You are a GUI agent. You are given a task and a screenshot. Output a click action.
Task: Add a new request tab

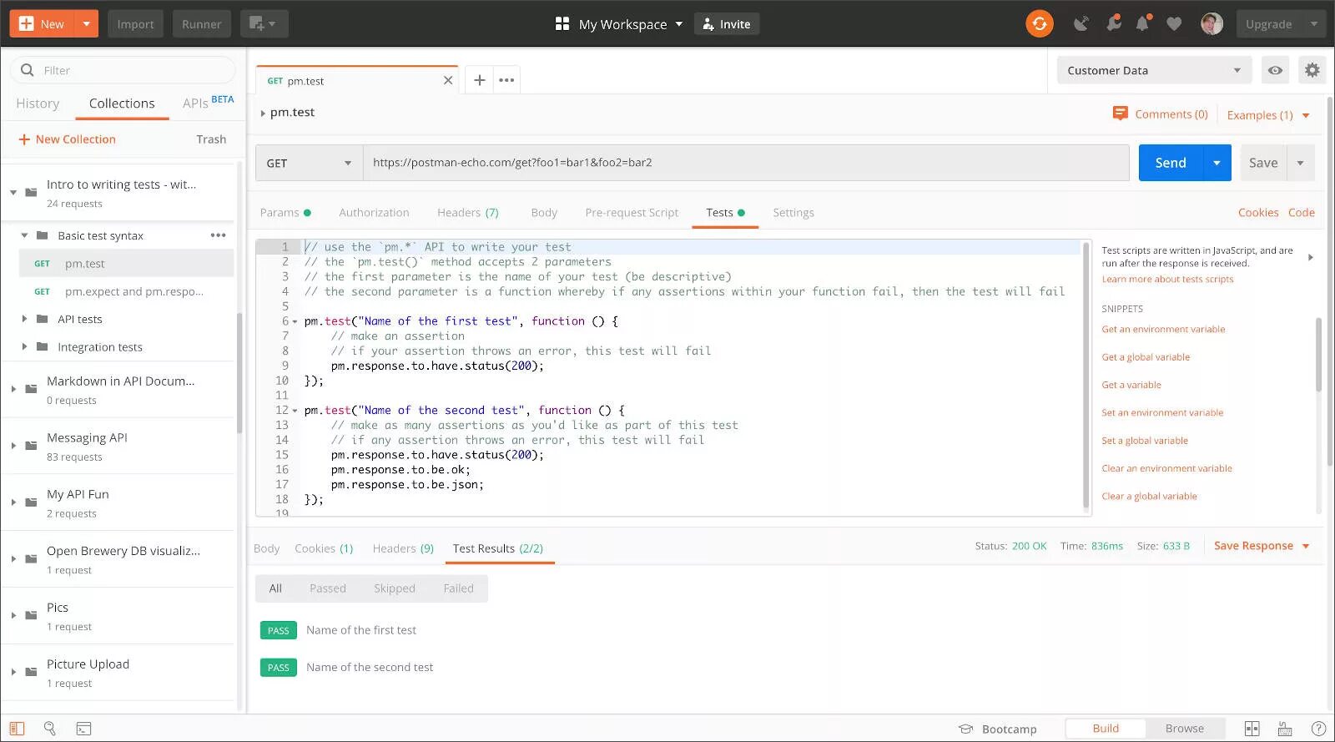point(479,80)
